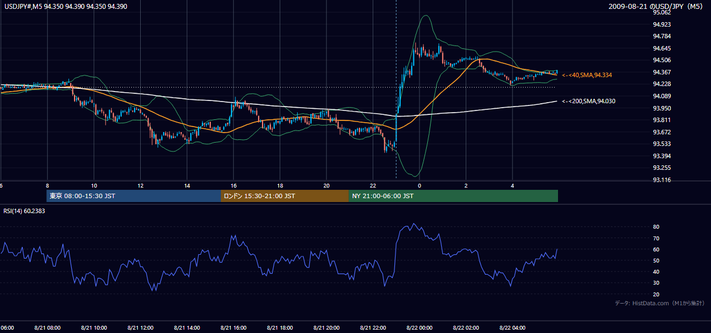Click price axis value 93.255
This screenshot has width=711, height=333.
point(662,168)
